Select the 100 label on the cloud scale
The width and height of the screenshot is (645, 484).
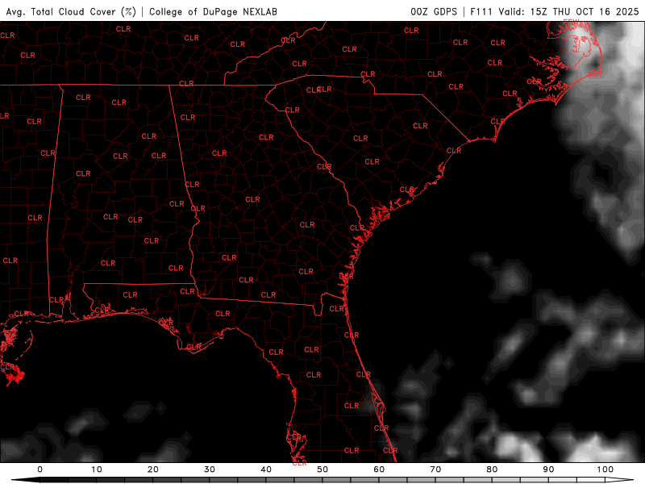click(605, 469)
